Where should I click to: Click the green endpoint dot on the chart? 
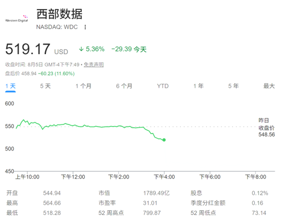point(164,140)
